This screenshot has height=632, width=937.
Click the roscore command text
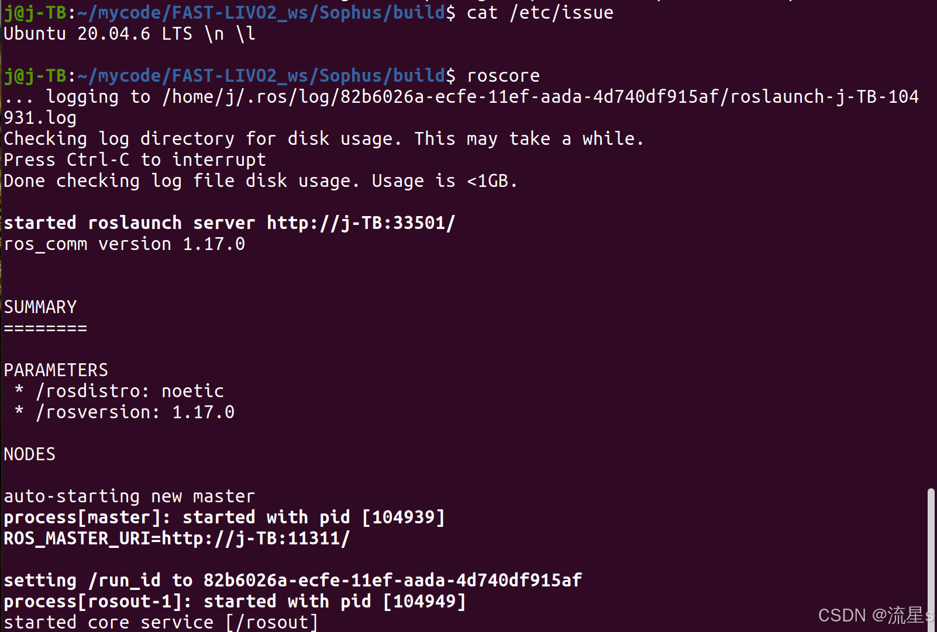pos(503,76)
